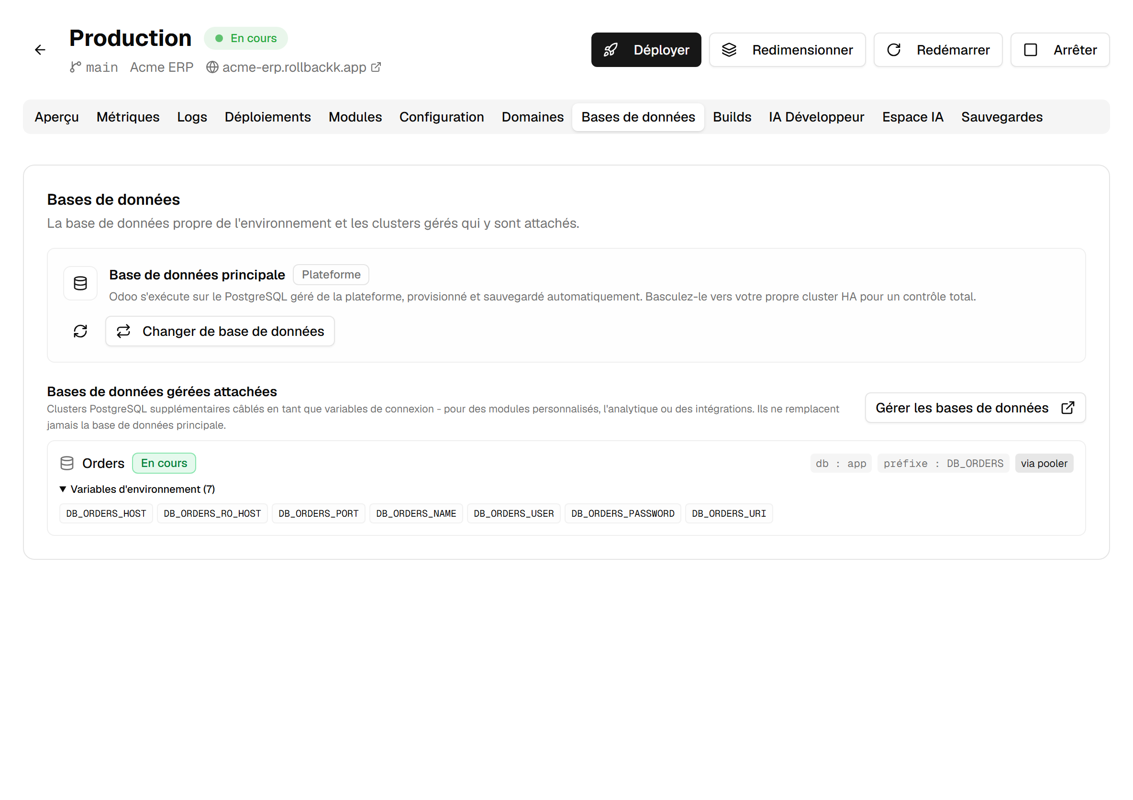The height and width of the screenshot is (800, 1133).
Task: Stop the environment with Arrêter
Action: pyautogui.click(x=1060, y=50)
